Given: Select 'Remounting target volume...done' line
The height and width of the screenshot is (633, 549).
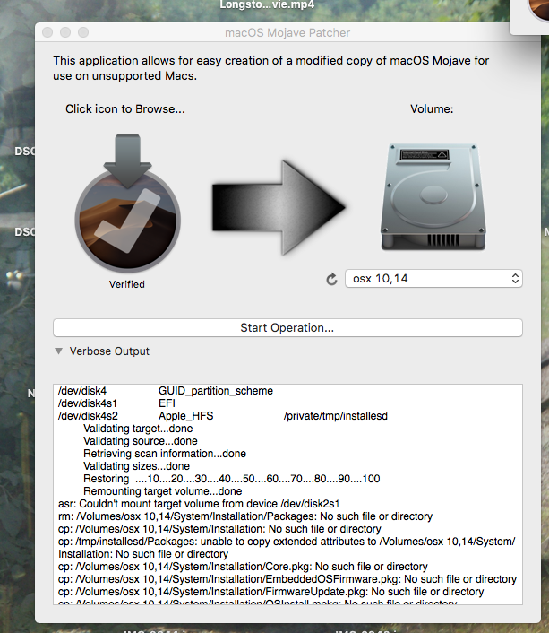Looking at the screenshot, I should click(x=163, y=491).
